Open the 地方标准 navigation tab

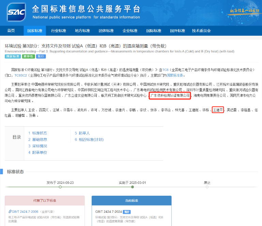point(82,31)
